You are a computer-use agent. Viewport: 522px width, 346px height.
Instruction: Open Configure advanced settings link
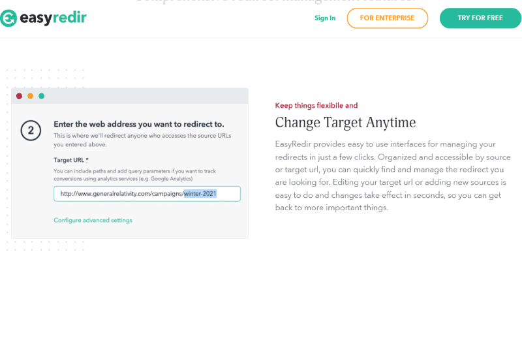(x=93, y=220)
